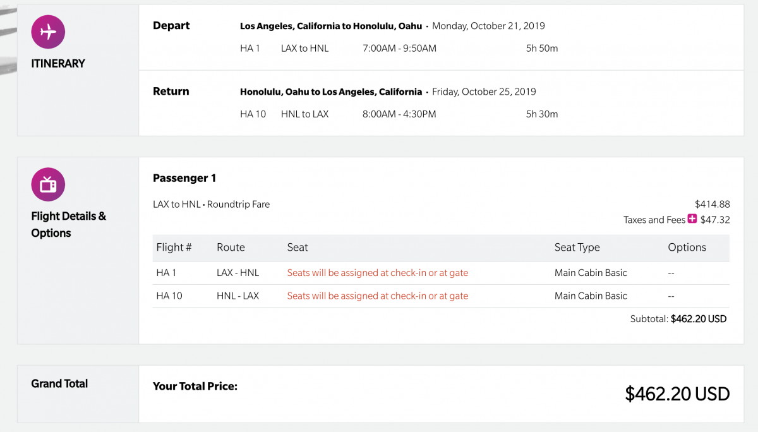The image size is (758, 432).
Task: Expand Taxes and Fees plus icon
Action: pyautogui.click(x=692, y=219)
